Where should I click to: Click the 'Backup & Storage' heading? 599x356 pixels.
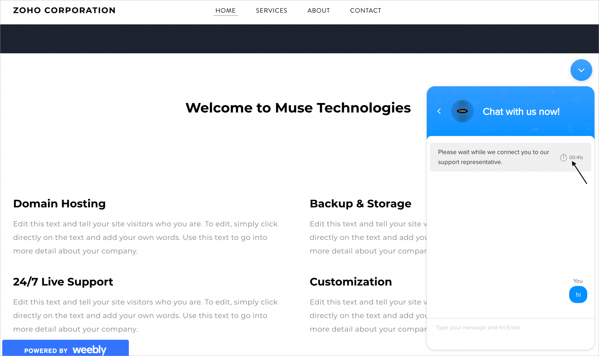360,204
